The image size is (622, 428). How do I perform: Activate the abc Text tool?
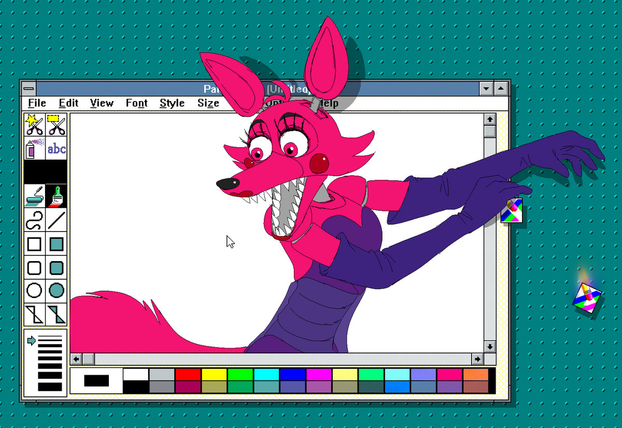point(56,149)
